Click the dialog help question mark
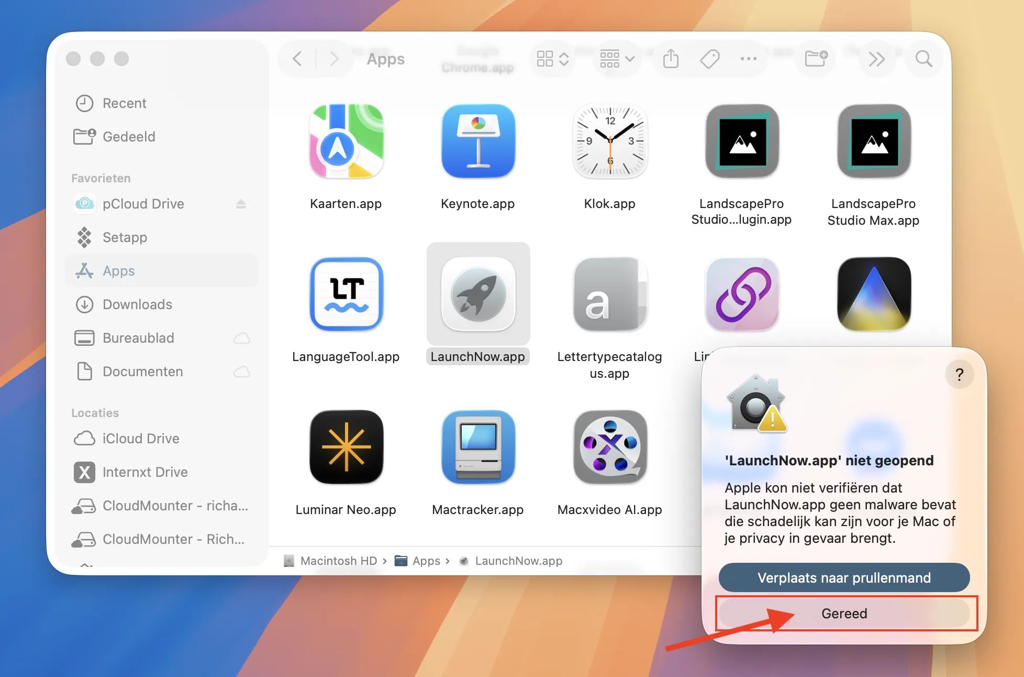The height and width of the screenshot is (677, 1024). point(959,375)
